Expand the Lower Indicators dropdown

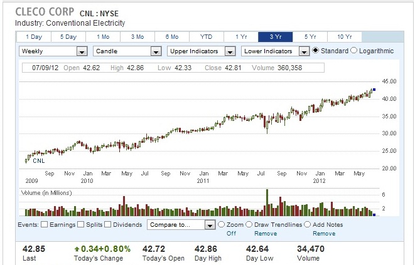(276, 51)
